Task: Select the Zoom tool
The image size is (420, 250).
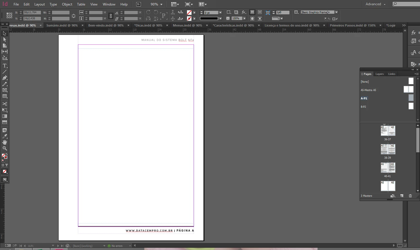Action: (x=4, y=148)
